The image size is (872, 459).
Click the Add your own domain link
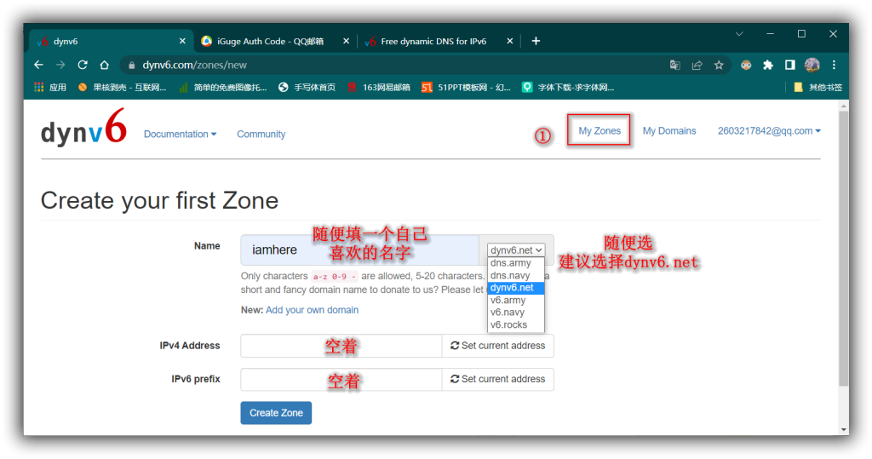[x=312, y=310]
